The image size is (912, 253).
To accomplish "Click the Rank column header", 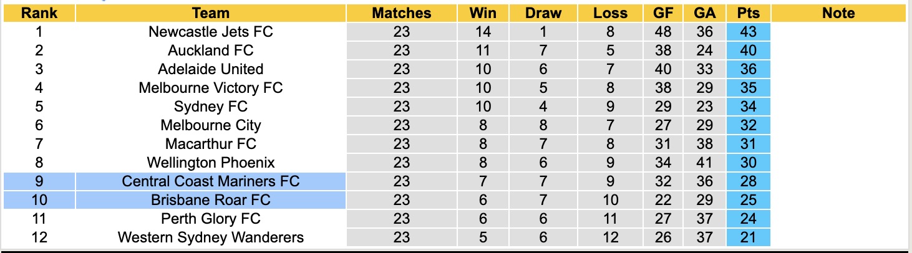I will [x=39, y=13].
